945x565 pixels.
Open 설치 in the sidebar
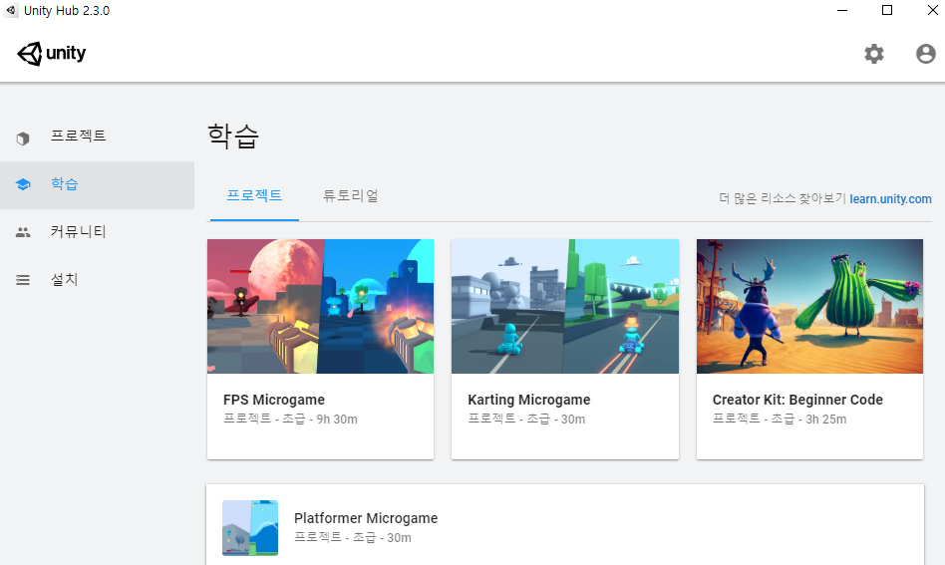pyautogui.click(x=97, y=279)
